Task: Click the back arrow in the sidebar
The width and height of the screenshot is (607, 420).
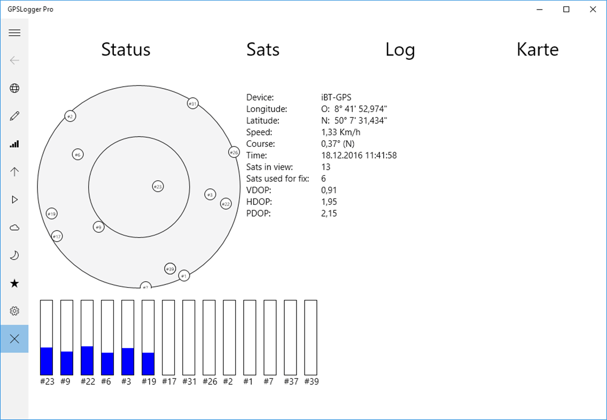Action: pyautogui.click(x=14, y=60)
